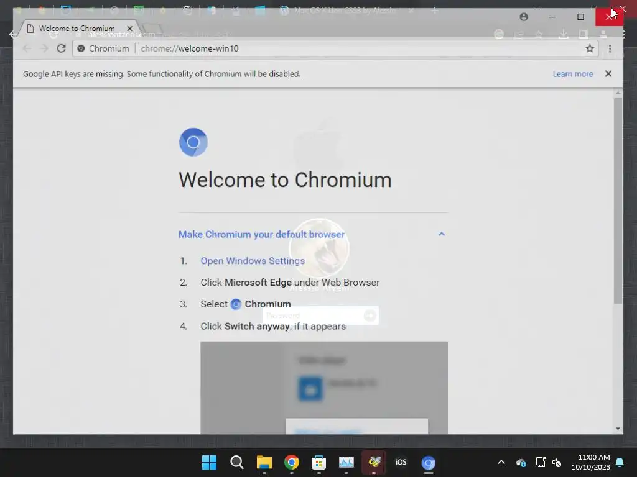Screen dimensions: 637x477
Task: Collapse Make Chromium your default browser section
Action: click(442, 234)
